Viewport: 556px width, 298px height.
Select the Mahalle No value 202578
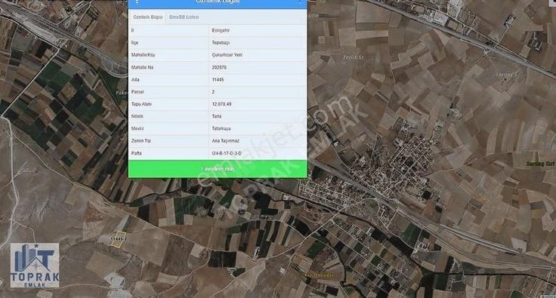pos(219,67)
